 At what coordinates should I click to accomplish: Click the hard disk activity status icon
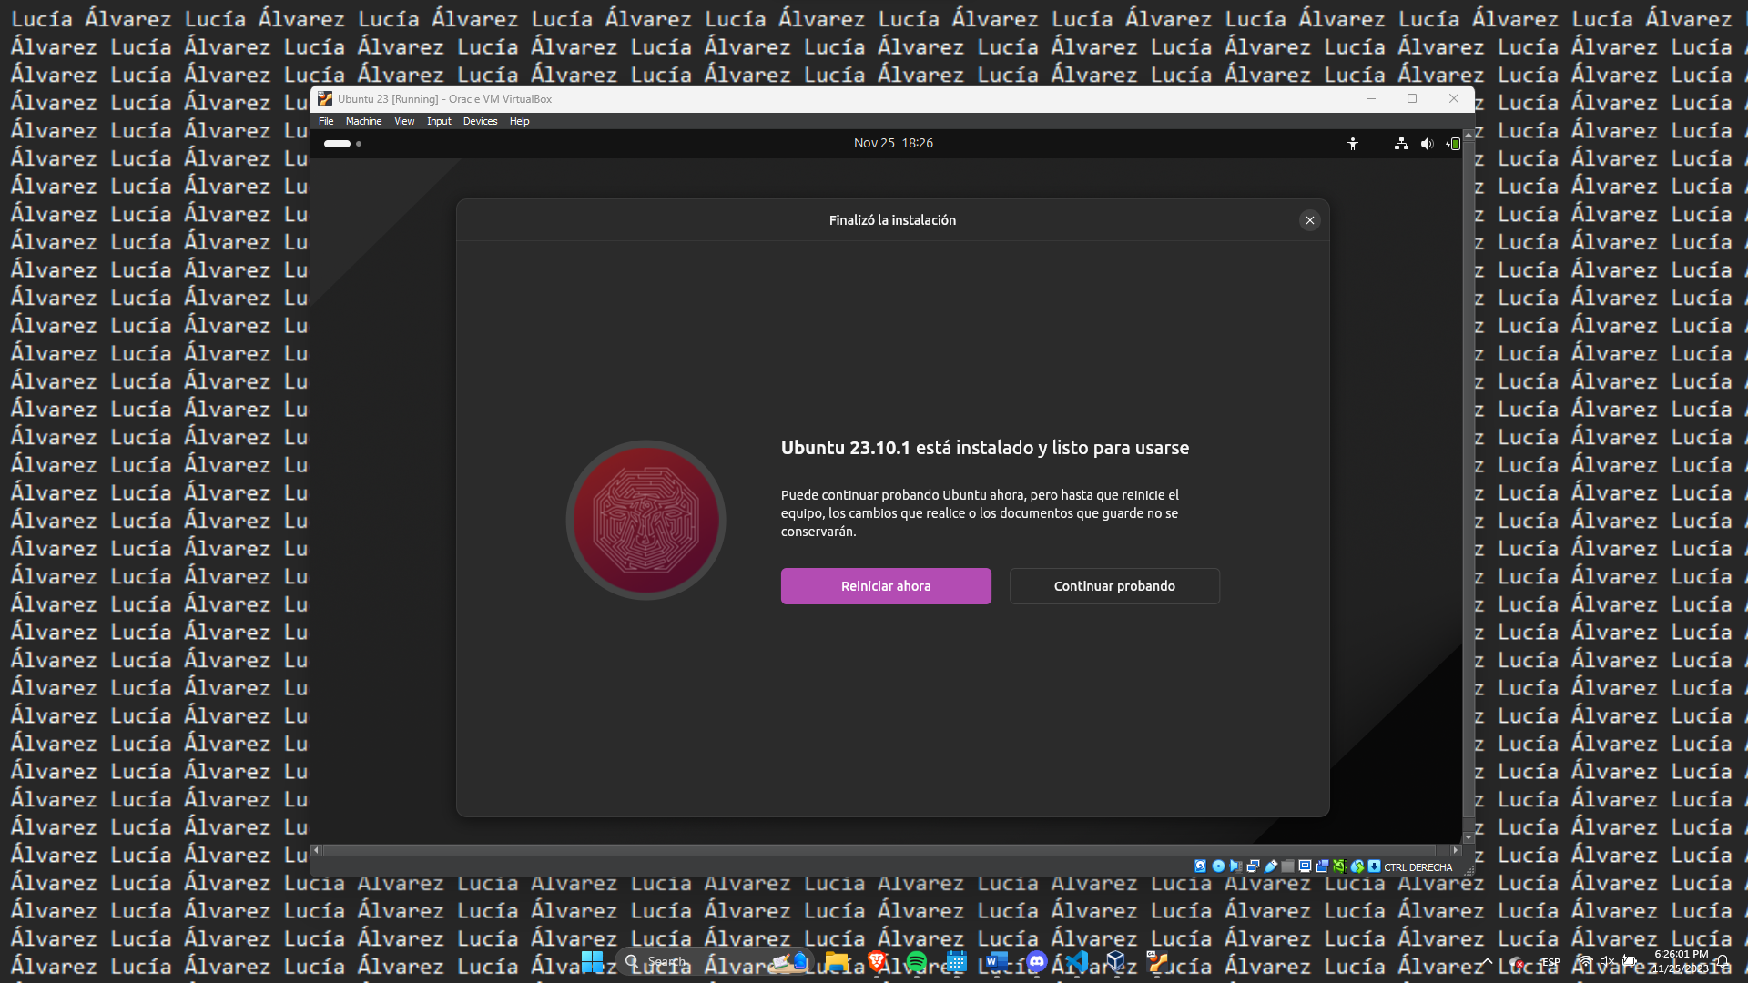pyautogui.click(x=1200, y=866)
